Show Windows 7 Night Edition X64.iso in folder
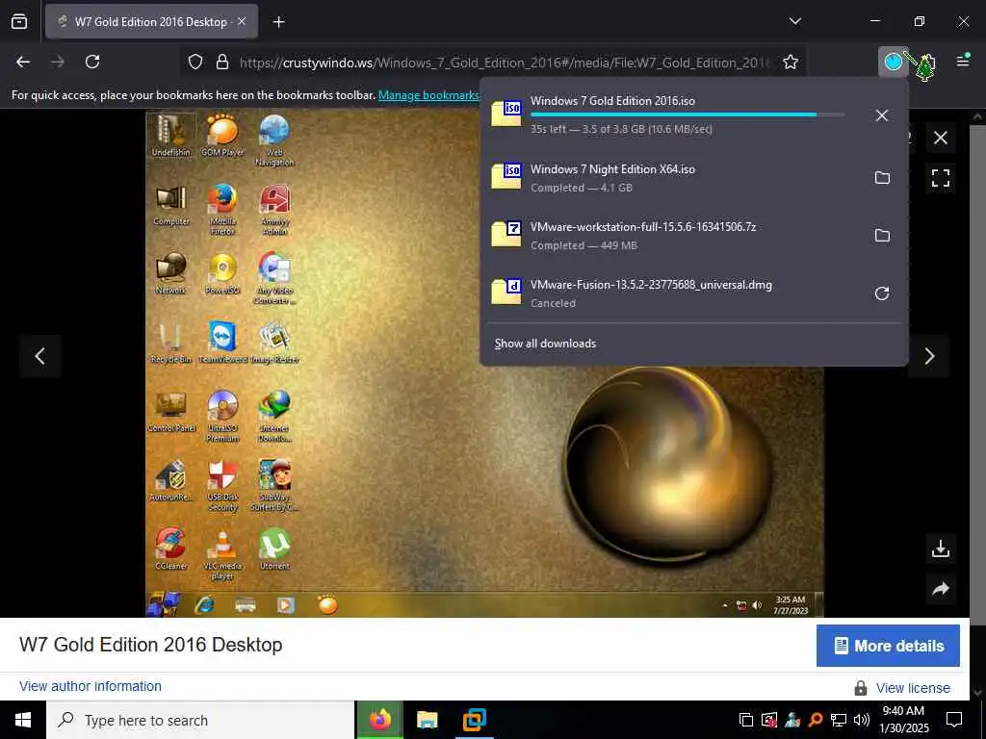Screen dimensions: 986x739 coord(882,178)
